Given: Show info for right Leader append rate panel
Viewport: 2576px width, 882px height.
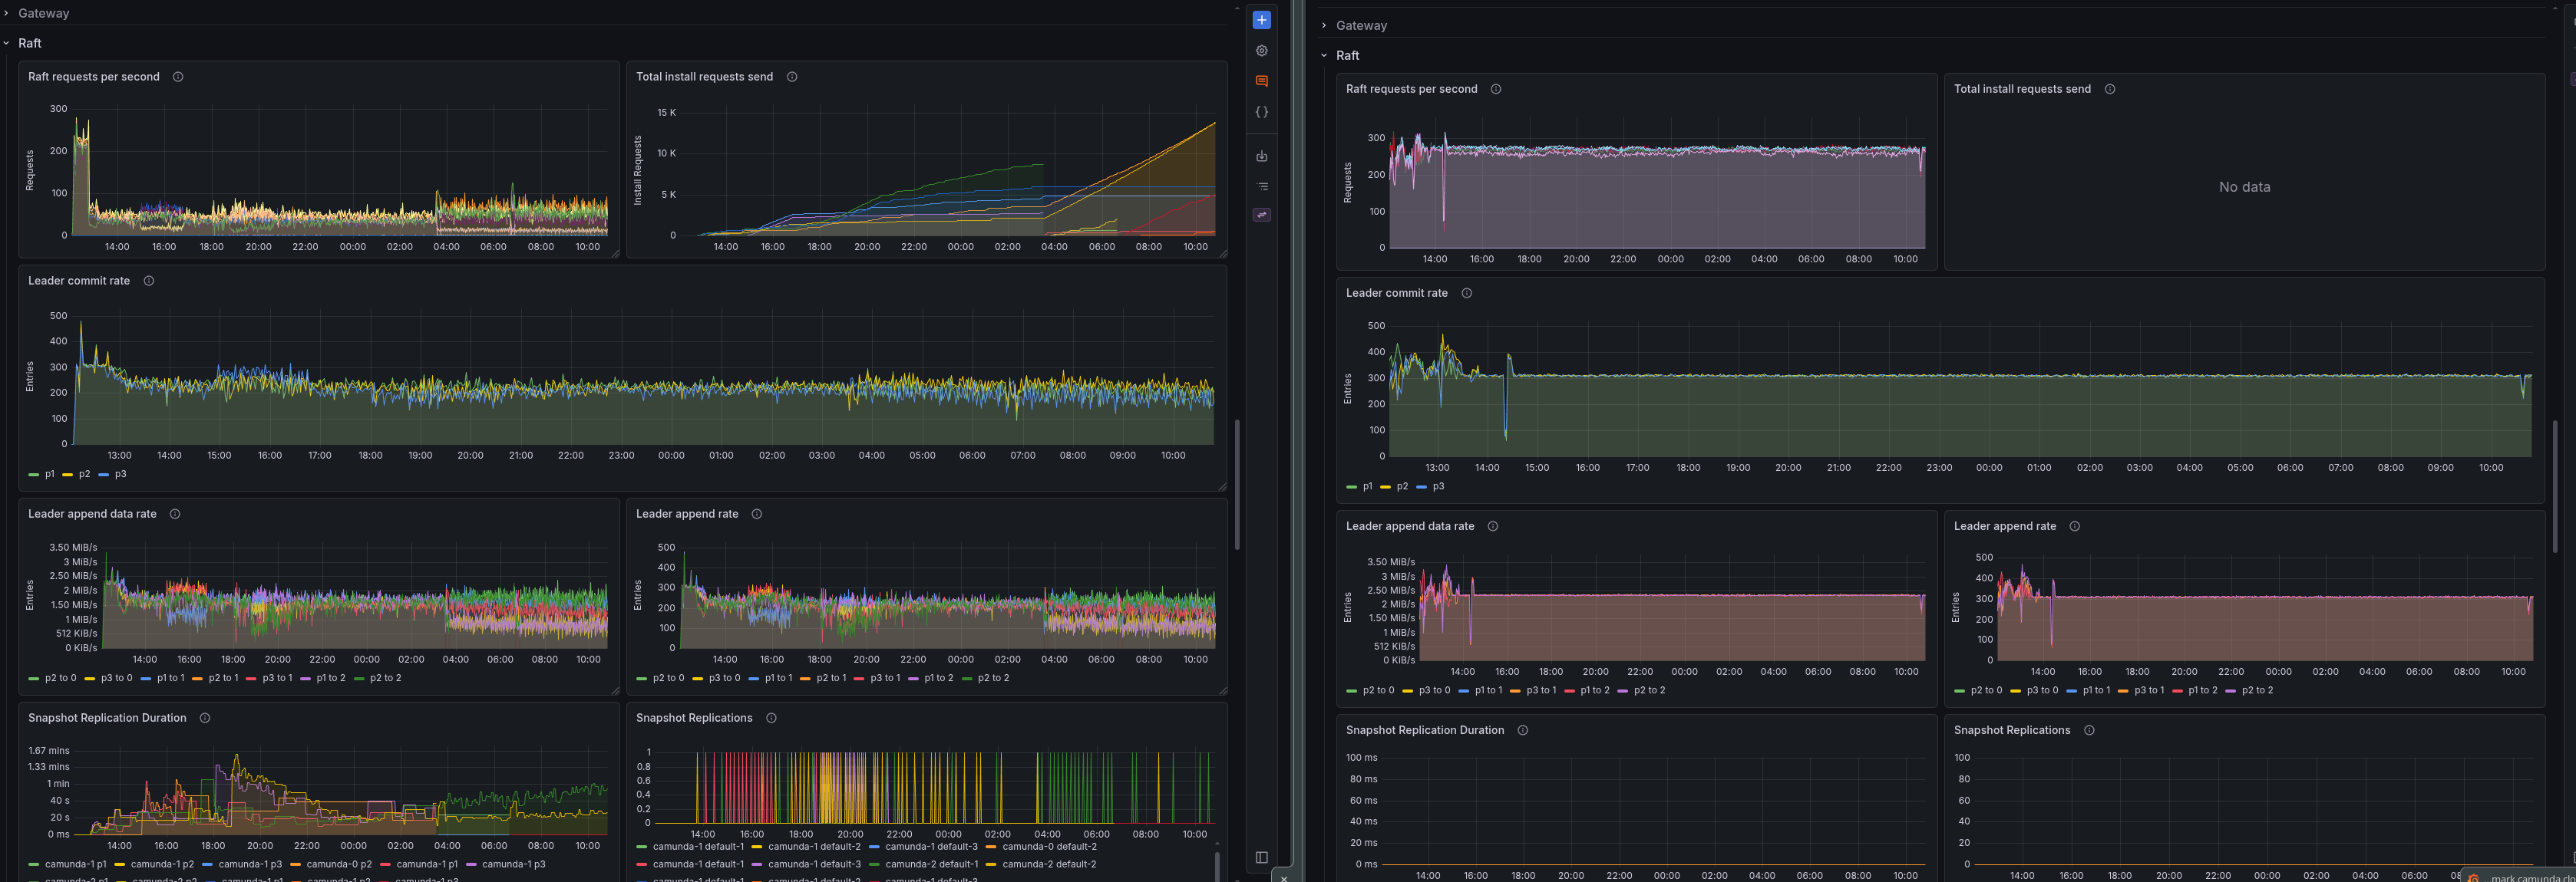Looking at the screenshot, I should [x=2075, y=526].
